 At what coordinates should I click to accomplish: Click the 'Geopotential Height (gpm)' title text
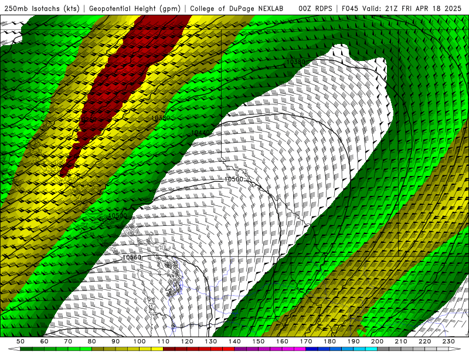(135, 9)
